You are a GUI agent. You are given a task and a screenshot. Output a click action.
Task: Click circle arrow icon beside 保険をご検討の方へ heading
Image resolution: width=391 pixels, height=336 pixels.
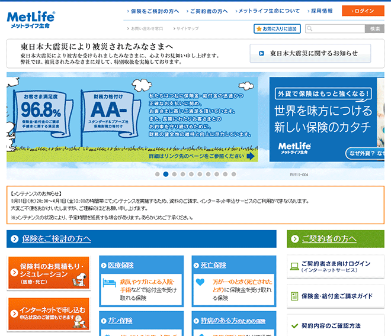coord(15,239)
